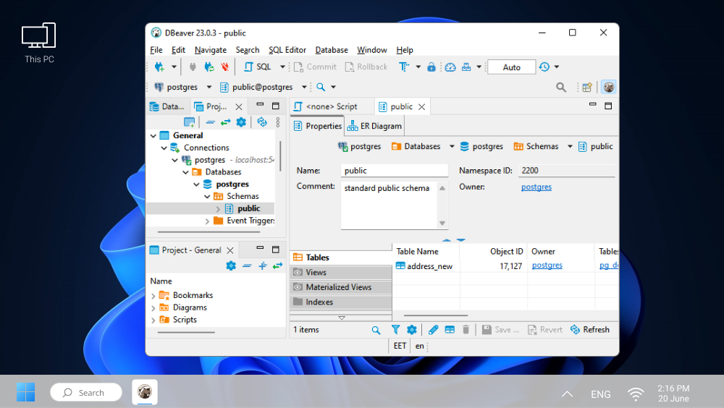
Task: Click the Open Perspective icon
Action: (587, 88)
